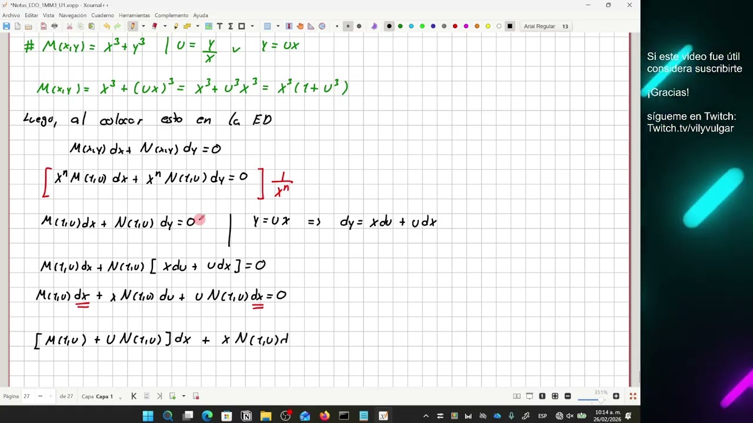Zoom to fit page width
753x423 pixels.
tap(555, 396)
